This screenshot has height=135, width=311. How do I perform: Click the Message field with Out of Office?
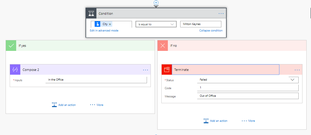[x=248, y=96]
